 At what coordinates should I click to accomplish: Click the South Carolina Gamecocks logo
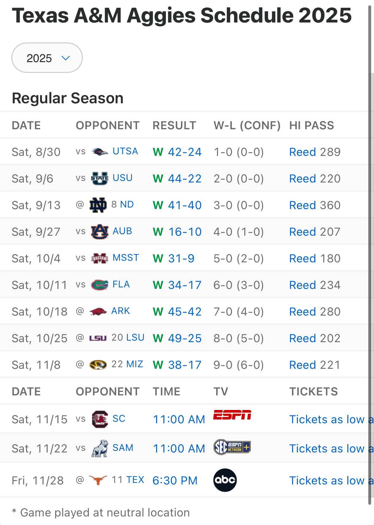[100, 419]
